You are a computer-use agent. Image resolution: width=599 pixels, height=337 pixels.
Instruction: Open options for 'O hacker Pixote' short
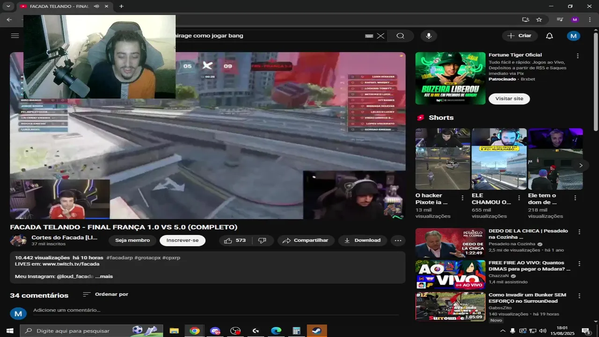pos(463,198)
